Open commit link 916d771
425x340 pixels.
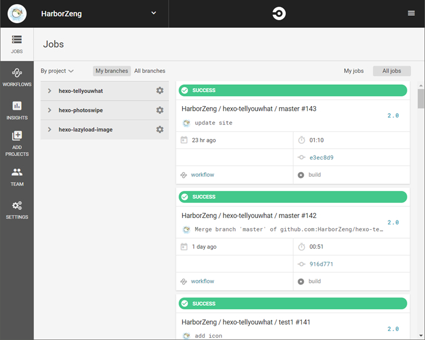(321, 264)
